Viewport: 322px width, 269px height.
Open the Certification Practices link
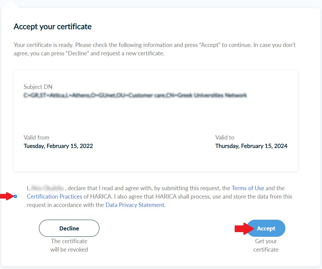(x=54, y=197)
